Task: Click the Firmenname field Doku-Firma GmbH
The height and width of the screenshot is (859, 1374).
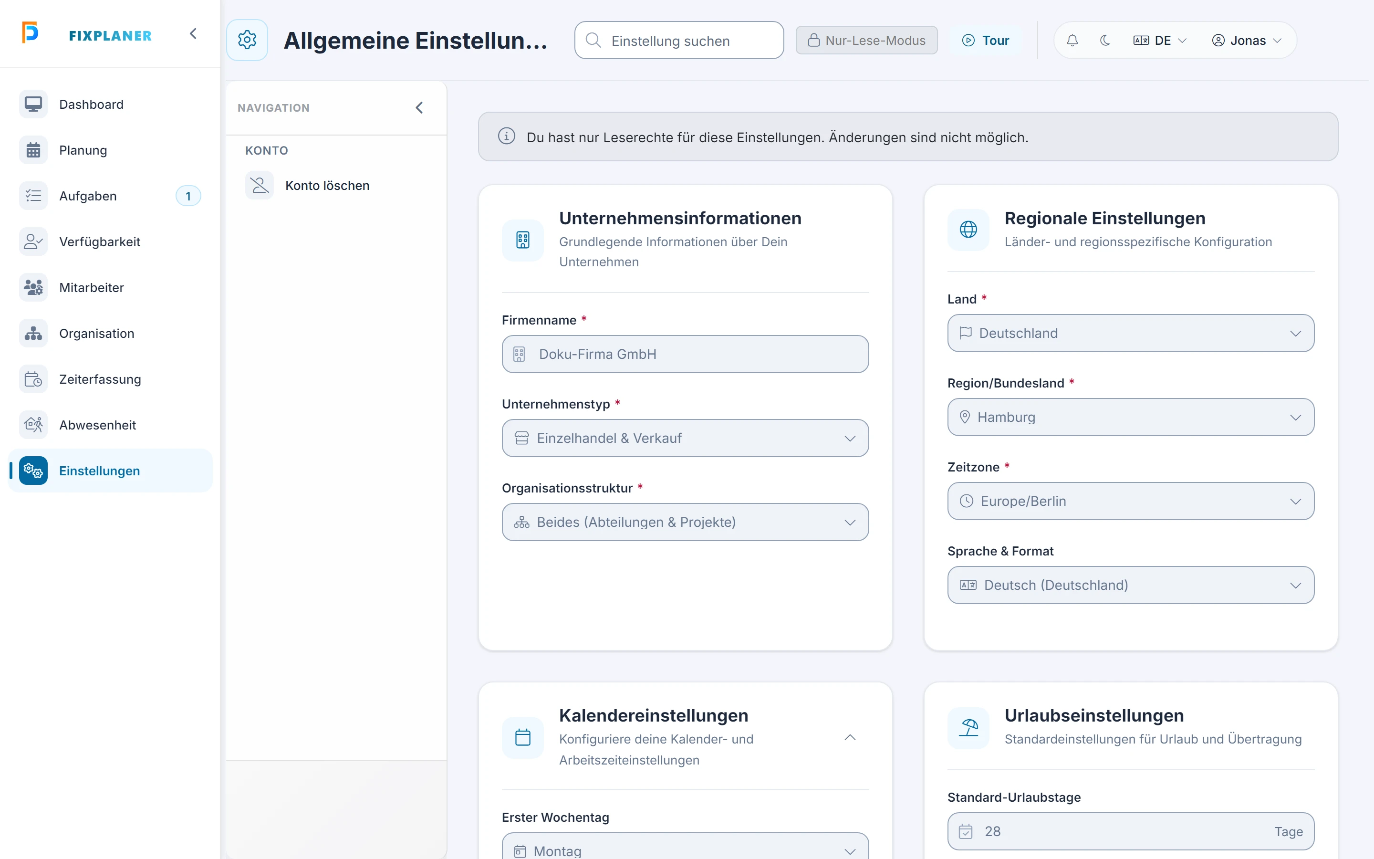Action: [x=685, y=354]
